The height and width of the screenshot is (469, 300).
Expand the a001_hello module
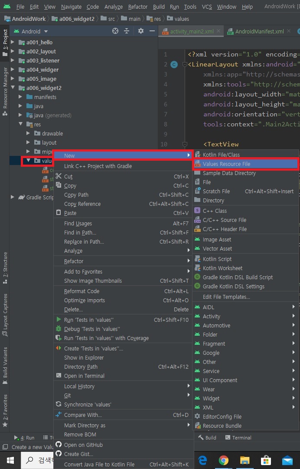(x=13, y=42)
